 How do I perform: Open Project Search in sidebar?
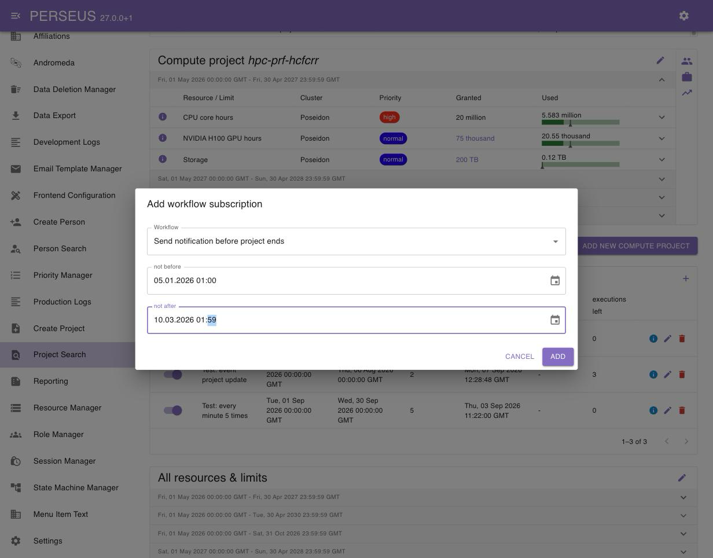click(x=68, y=355)
